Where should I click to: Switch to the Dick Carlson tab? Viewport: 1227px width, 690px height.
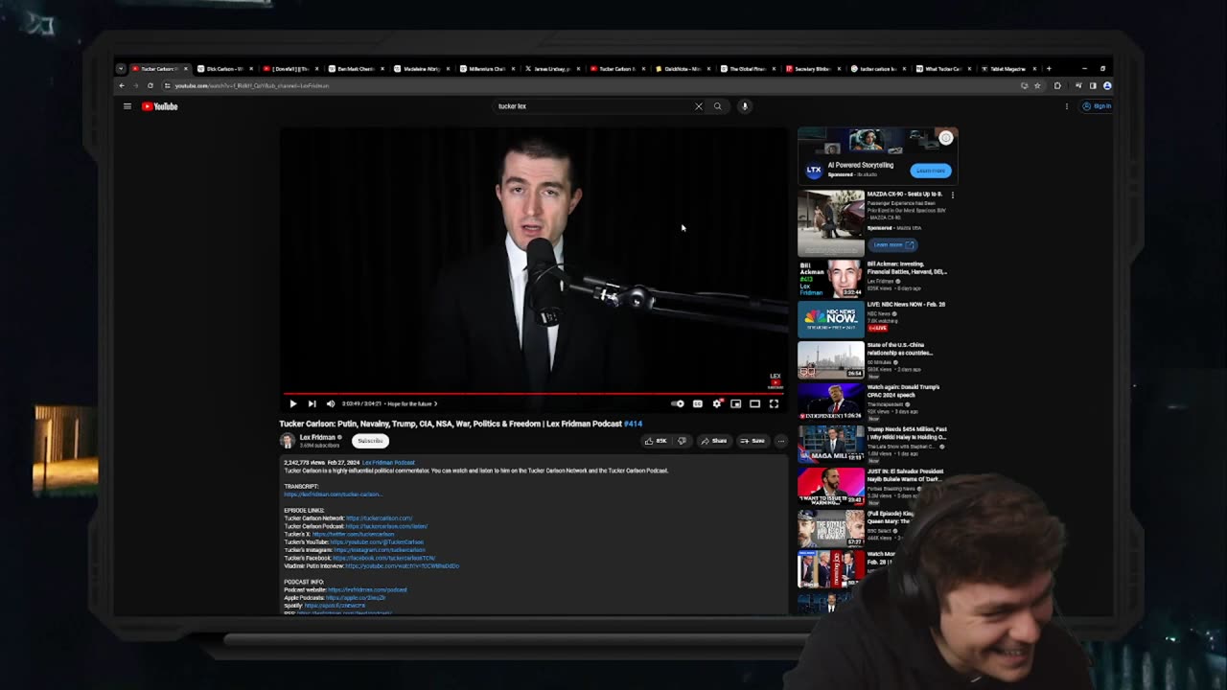(224, 69)
